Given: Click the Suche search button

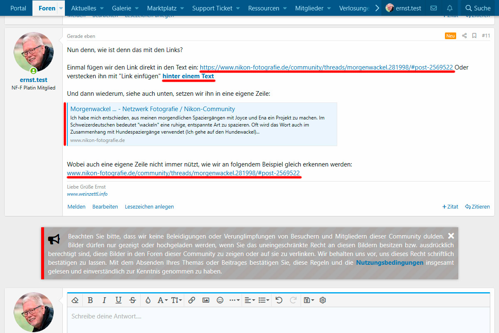Looking at the screenshot, I should 478,8.
